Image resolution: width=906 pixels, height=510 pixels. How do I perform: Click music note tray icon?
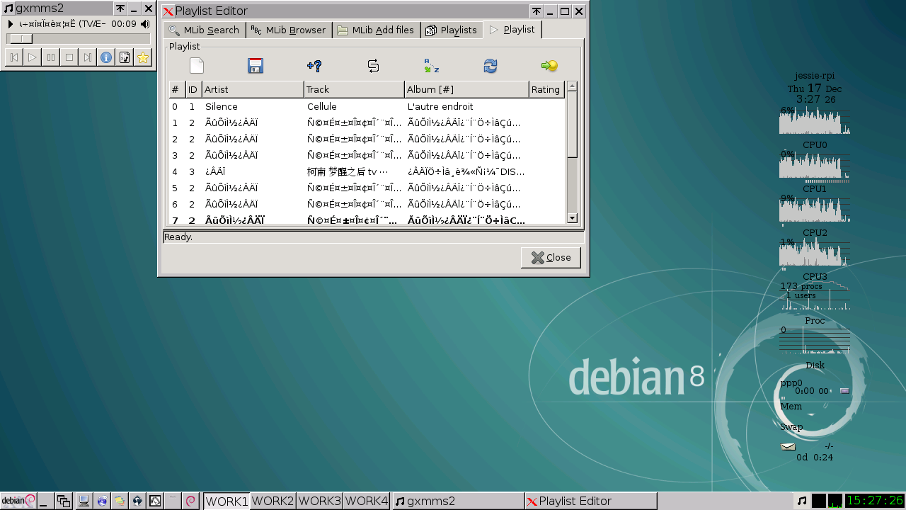[802, 501]
